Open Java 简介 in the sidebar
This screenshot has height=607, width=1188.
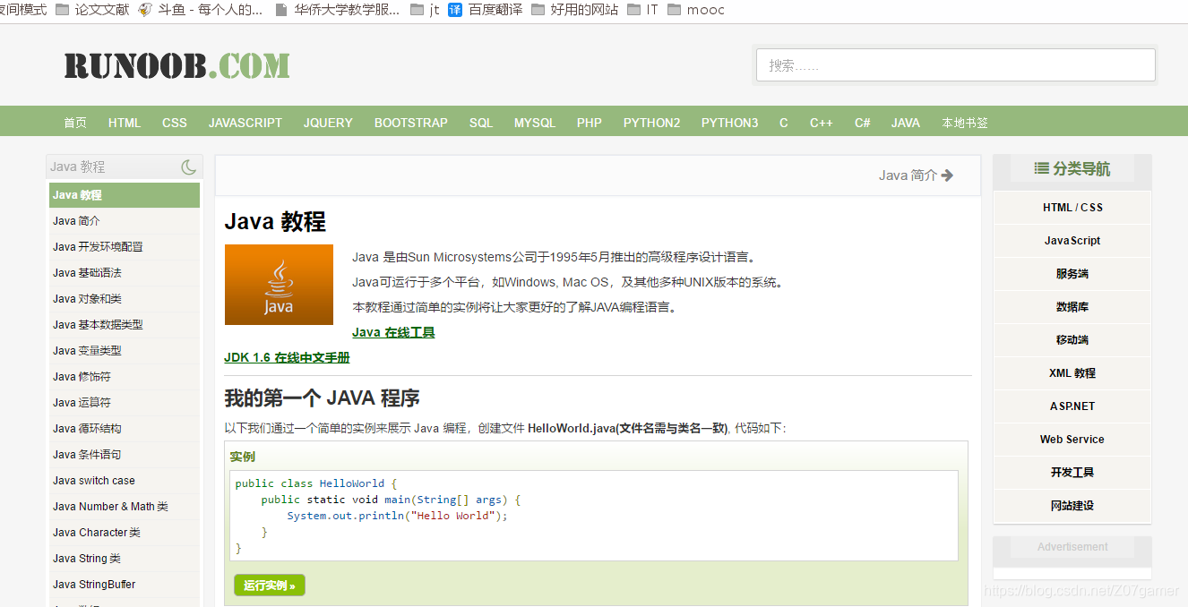(x=125, y=221)
